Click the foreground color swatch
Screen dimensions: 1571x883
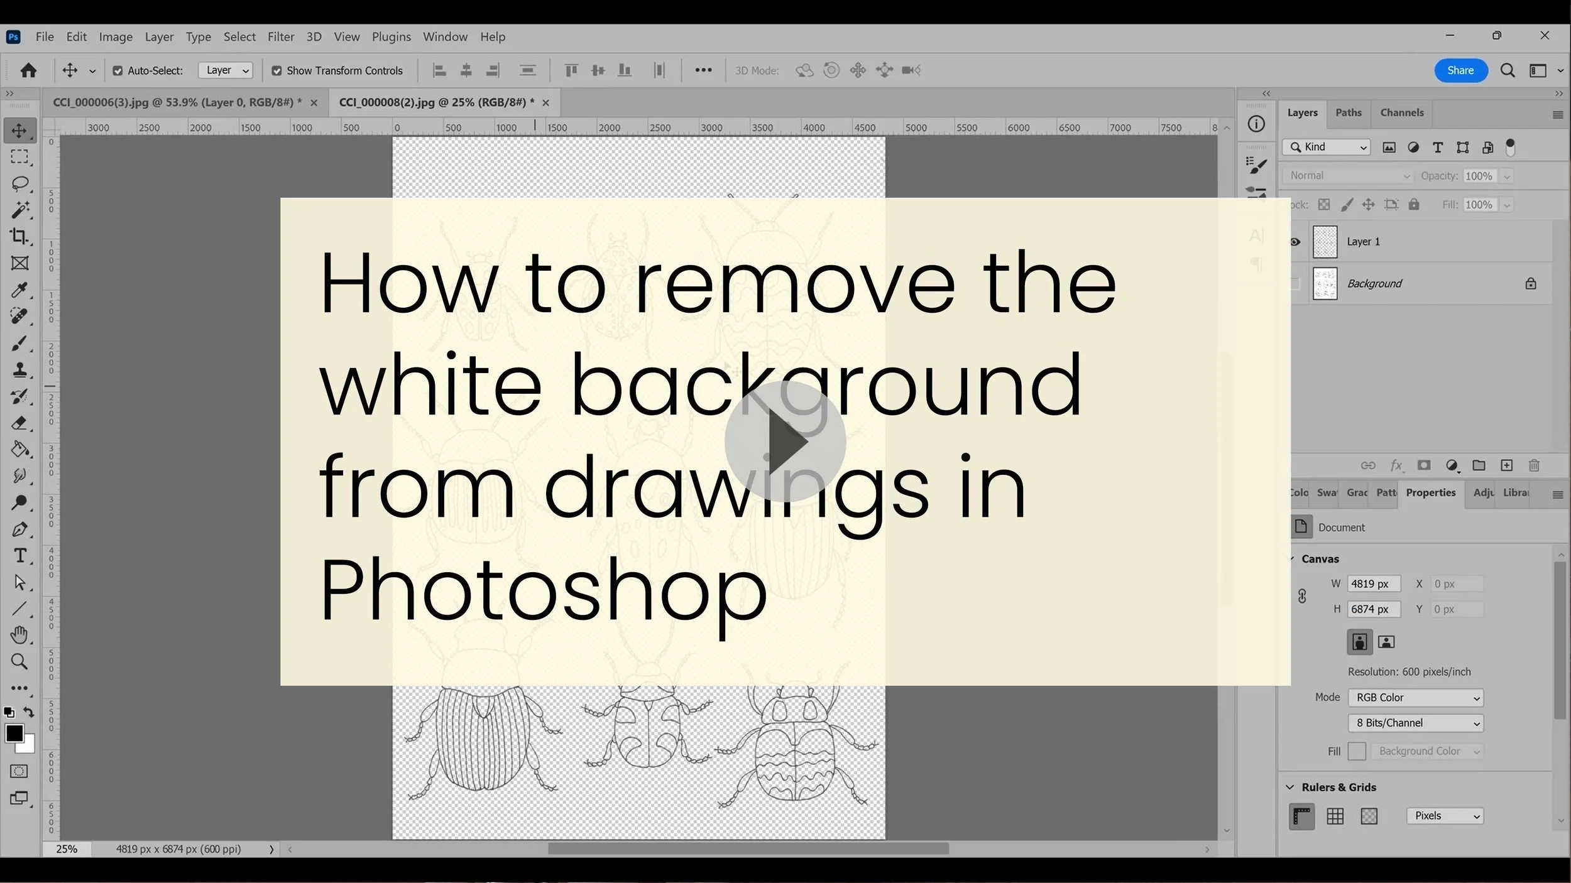point(14,734)
